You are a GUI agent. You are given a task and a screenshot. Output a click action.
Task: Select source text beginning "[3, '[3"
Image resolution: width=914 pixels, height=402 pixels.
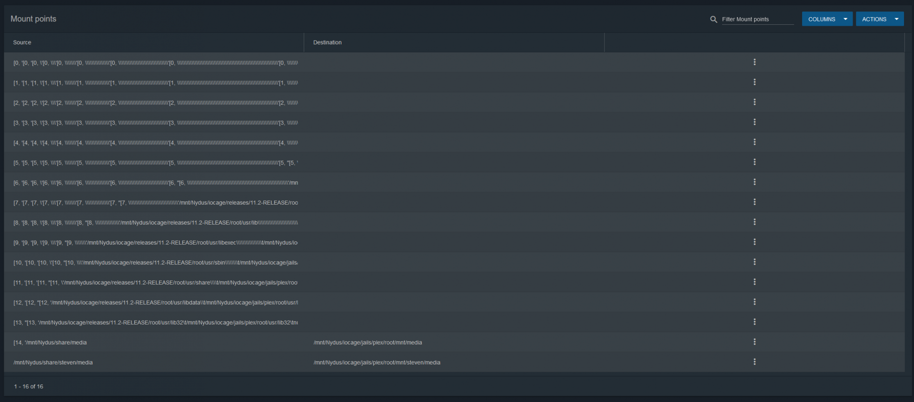coord(156,123)
